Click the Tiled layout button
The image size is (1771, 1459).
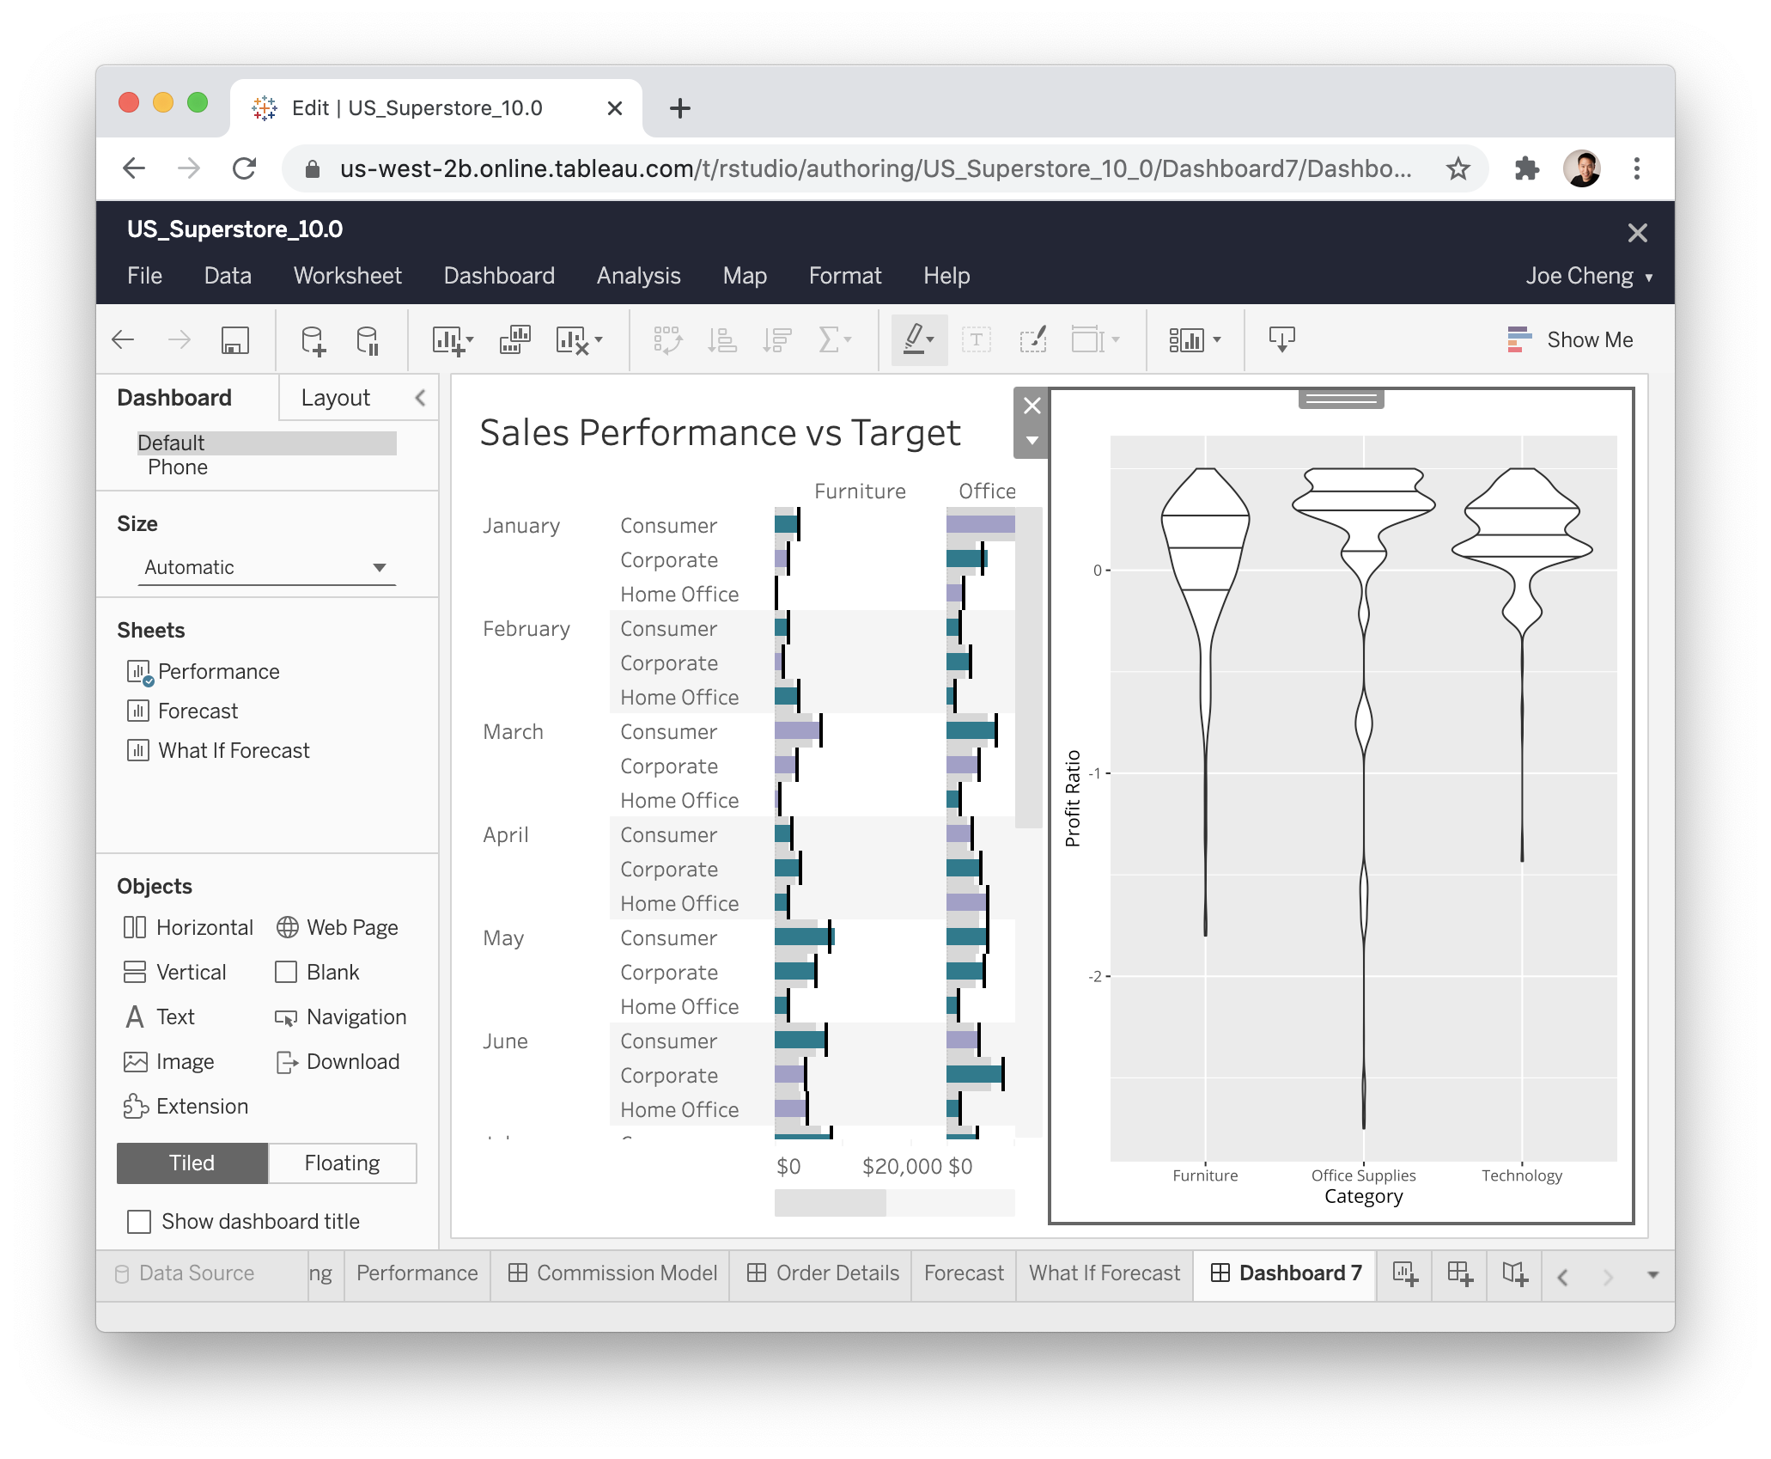192,1162
